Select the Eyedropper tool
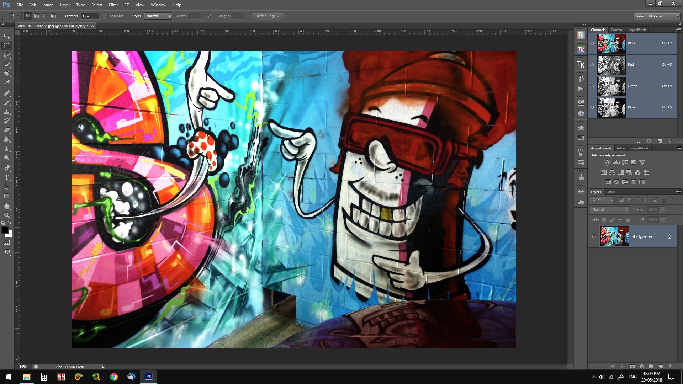 tap(7, 83)
